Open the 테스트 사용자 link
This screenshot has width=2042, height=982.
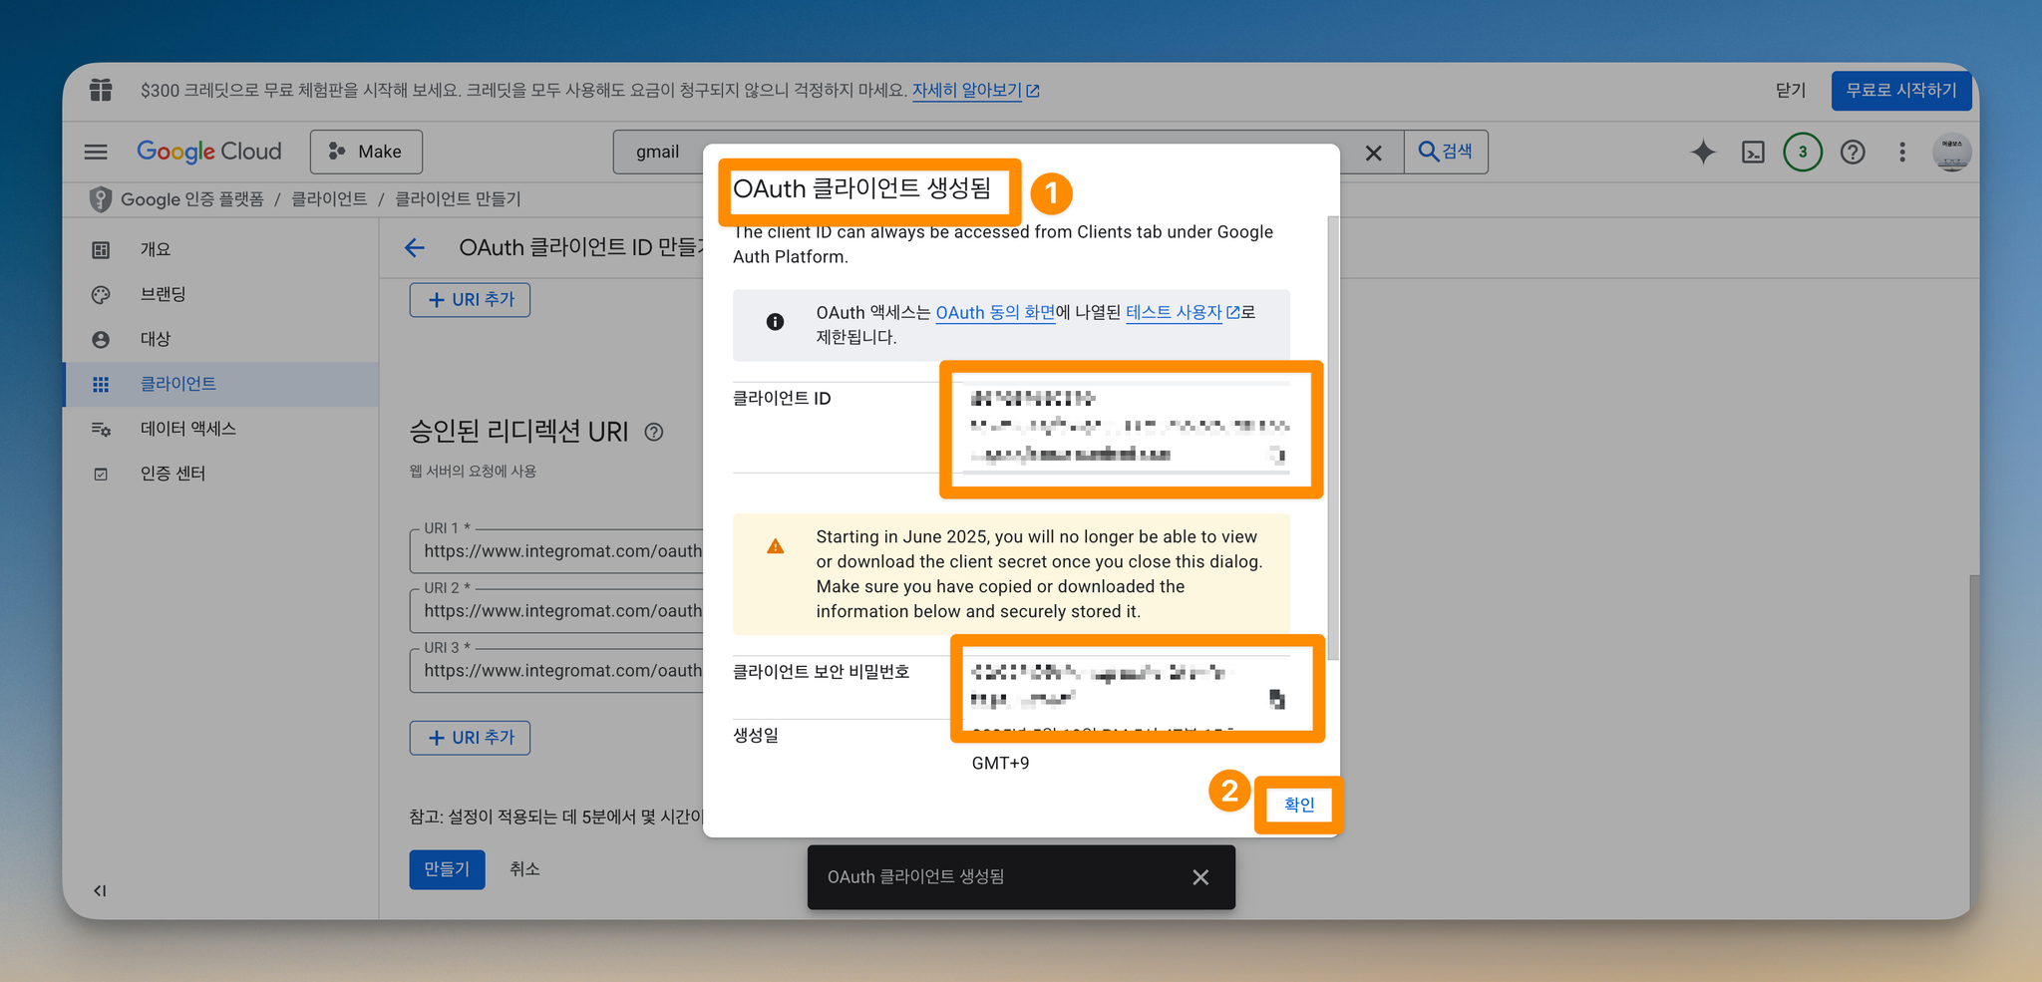pos(1183,312)
